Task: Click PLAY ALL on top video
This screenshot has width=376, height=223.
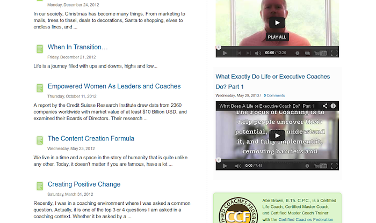Action: pyautogui.click(x=277, y=37)
